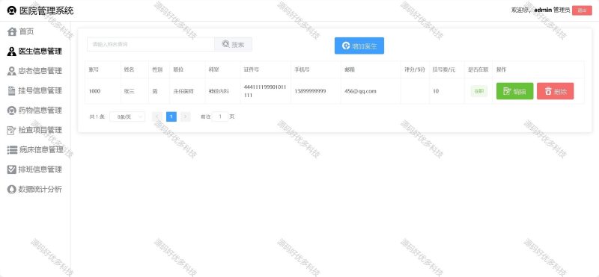599x277 pixels.
Task: Click the admin username in header
Action: (x=543, y=10)
